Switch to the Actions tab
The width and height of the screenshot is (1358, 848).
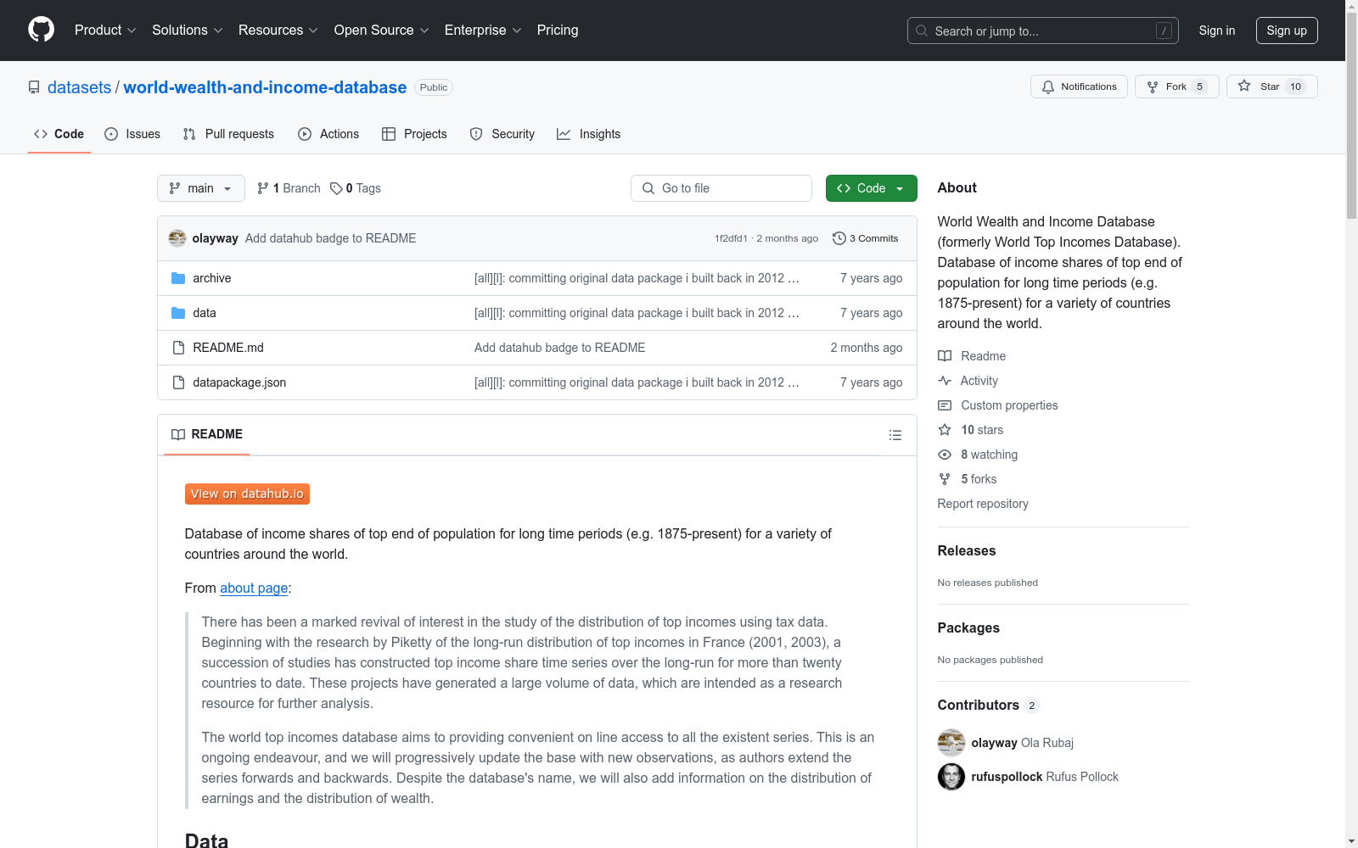pyautogui.click(x=328, y=134)
